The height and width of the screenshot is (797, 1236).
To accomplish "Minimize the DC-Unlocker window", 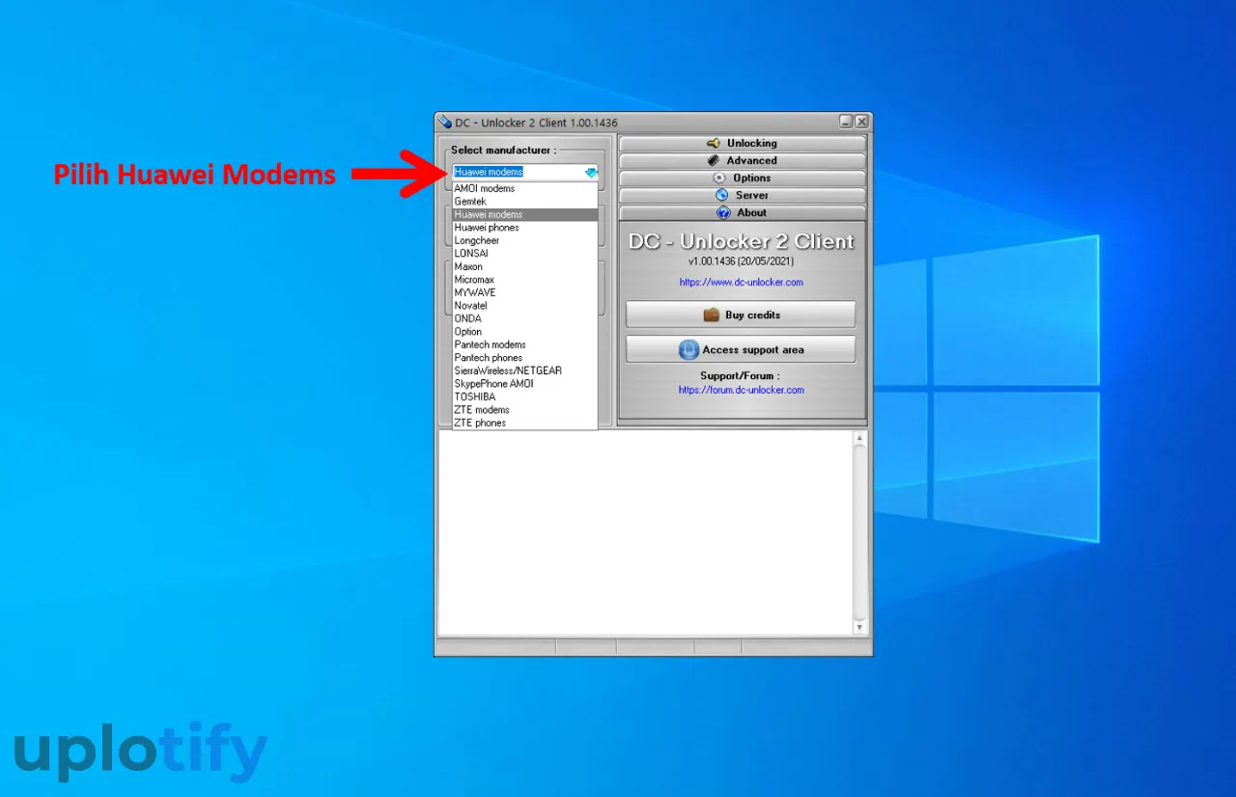I will coord(846,122).
